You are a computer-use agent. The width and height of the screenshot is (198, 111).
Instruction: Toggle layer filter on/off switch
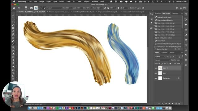[182, 56]
